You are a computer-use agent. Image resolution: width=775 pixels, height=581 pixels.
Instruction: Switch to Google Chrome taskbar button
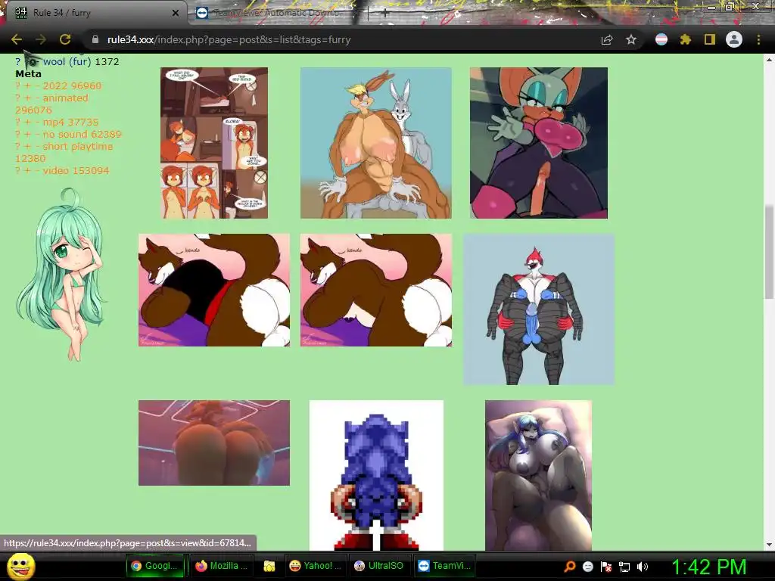(x=154, y=566)
